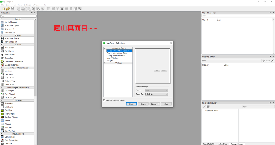Click the Break Layout toolbar icon
The width and height of the screenshot is (275, 145).
(75, 9)
